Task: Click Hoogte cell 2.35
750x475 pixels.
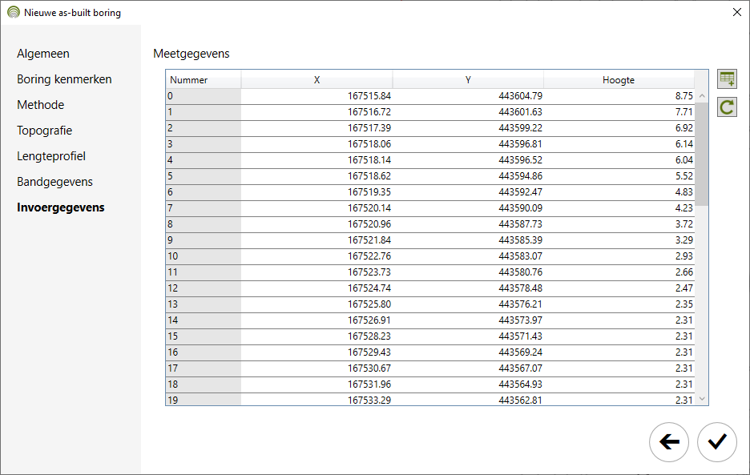Action: pyautogui.click(x=619, y=304)
